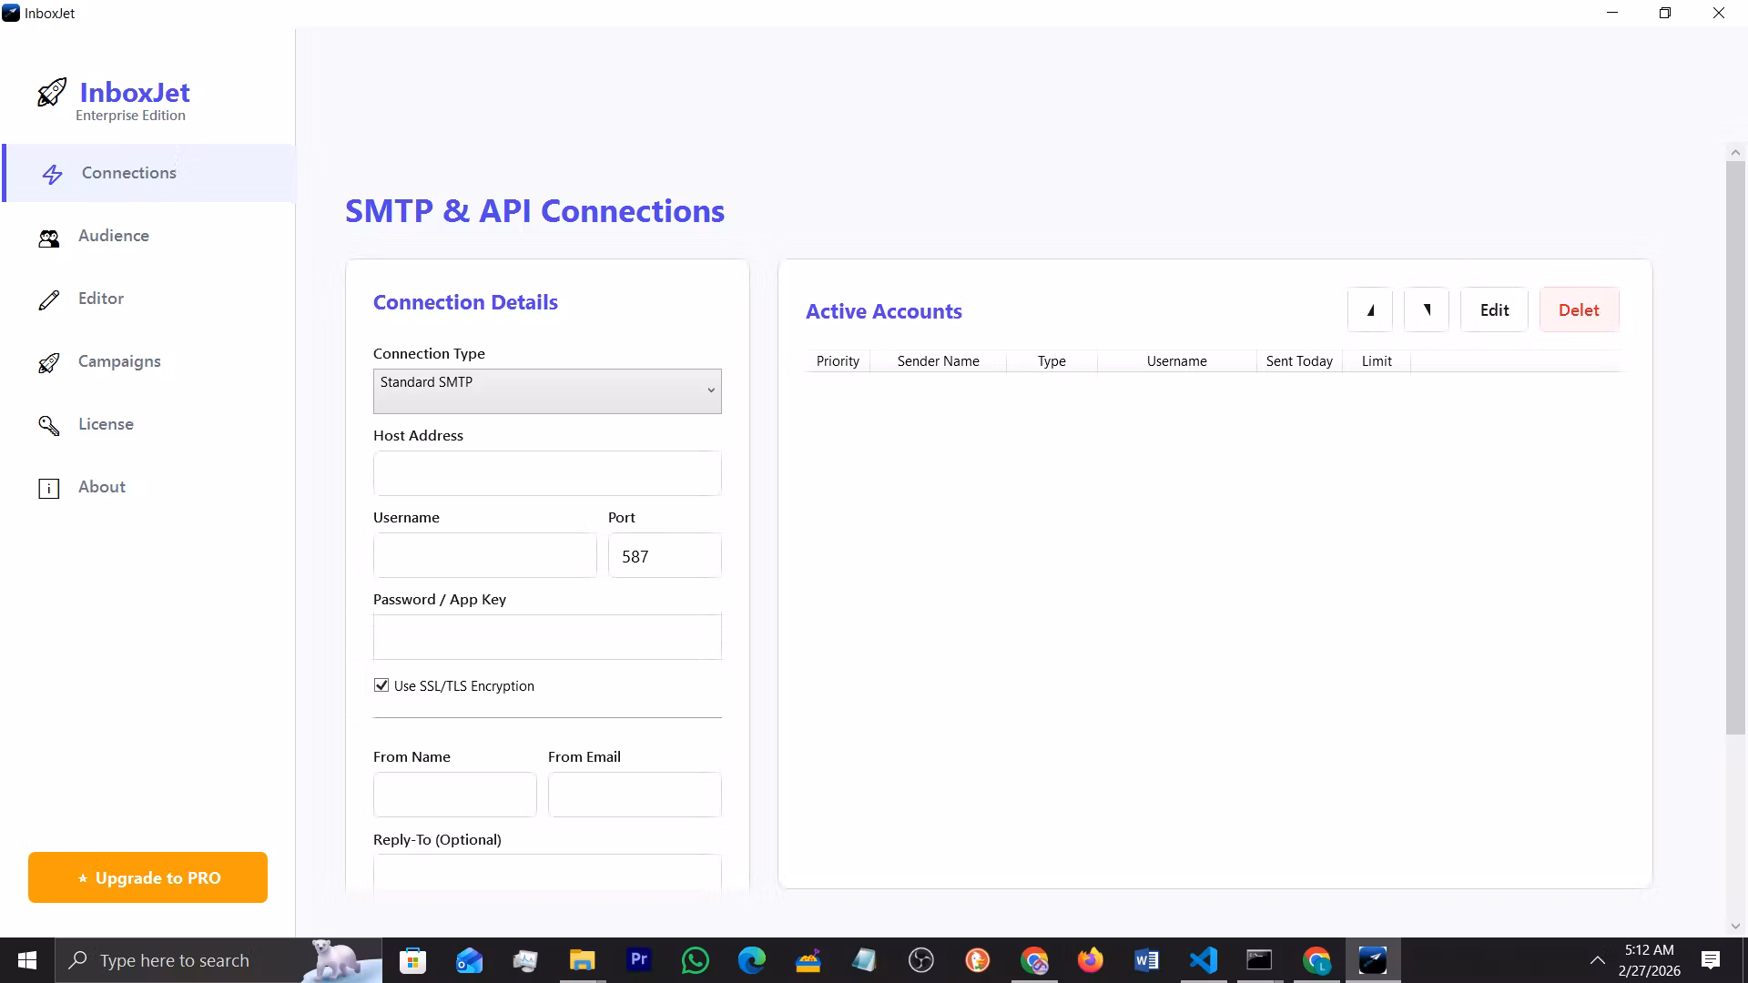Open Microsoft Word from the taskbar
The width and height of the screenshot is (1748, 983).
[1147, 960]
